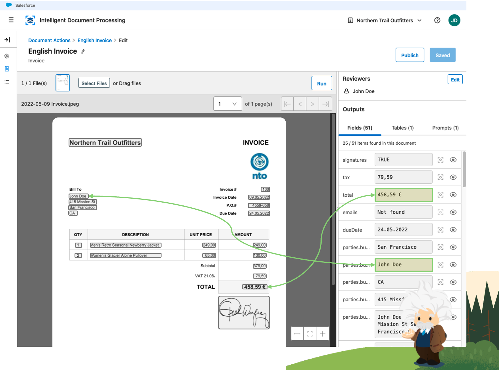The image size is (499, 370).
Task: Click the Saved button
Action: pos(443,55)
